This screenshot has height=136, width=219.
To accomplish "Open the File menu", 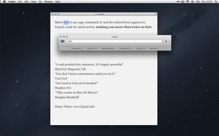I will 20,2.
